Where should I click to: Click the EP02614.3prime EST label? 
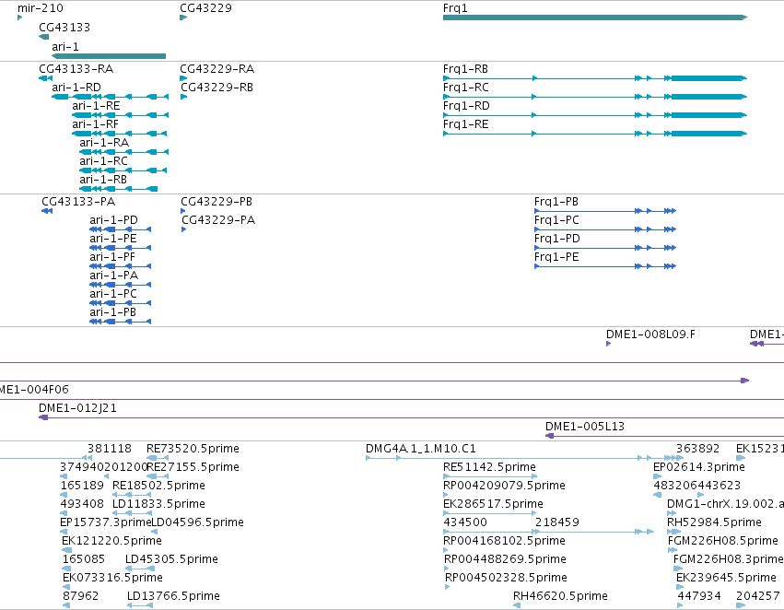pyautogui.click(x=699, y=467)
